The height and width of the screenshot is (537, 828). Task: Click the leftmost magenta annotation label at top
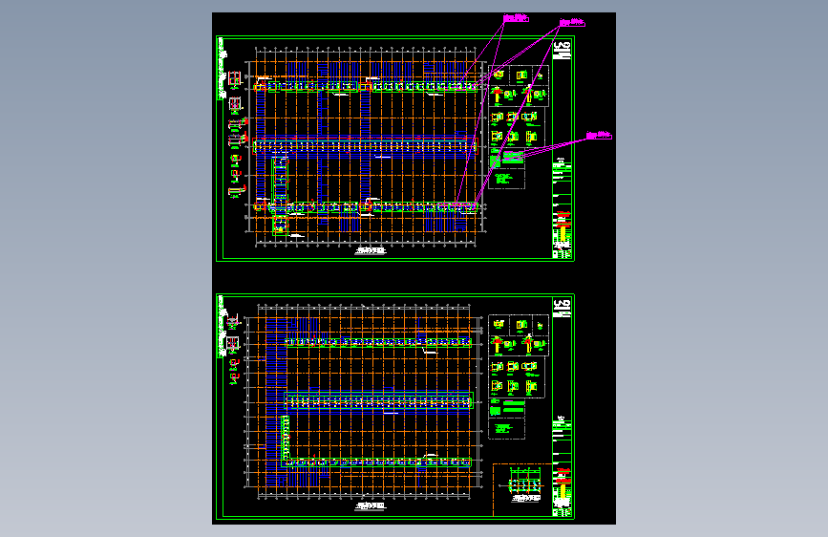(x=516, y=18)
